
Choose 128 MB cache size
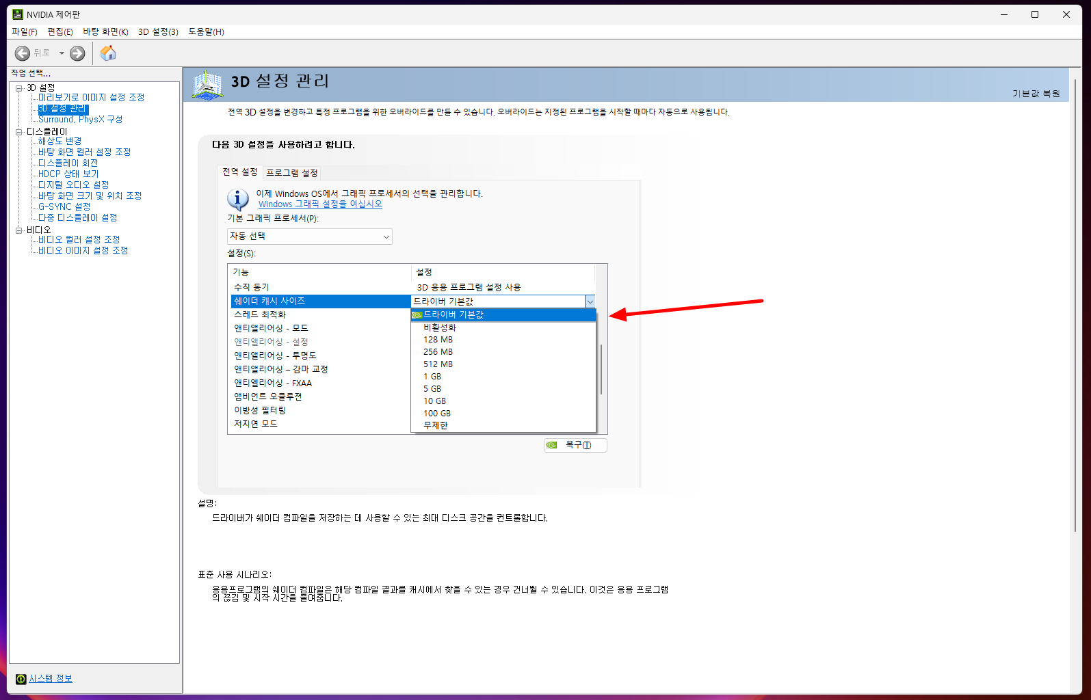[503, 340]
